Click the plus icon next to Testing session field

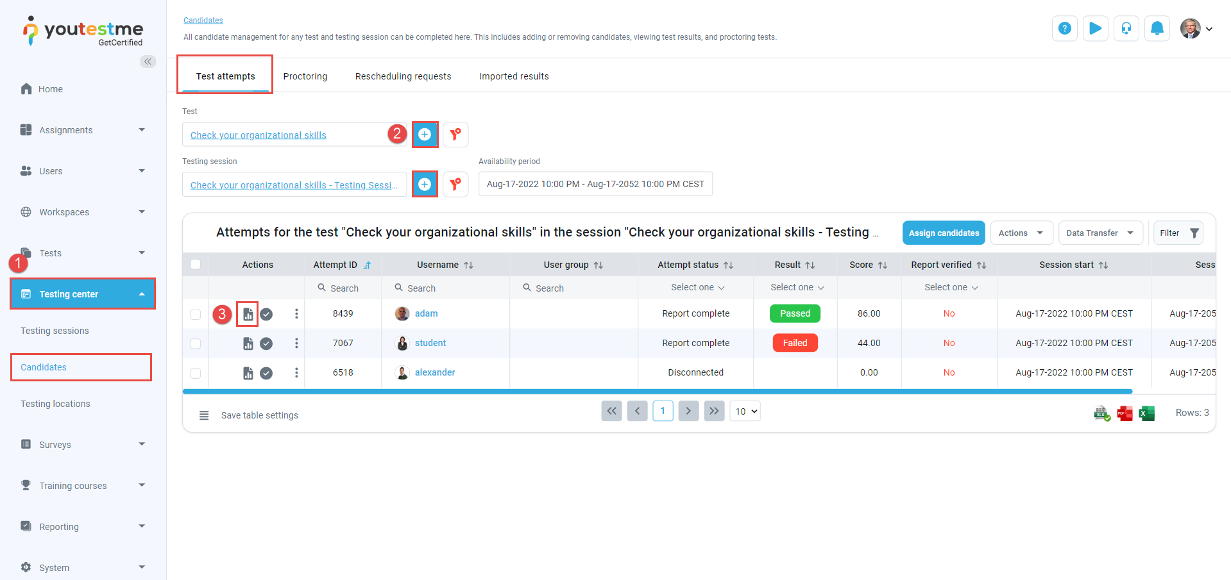(425, 185)
